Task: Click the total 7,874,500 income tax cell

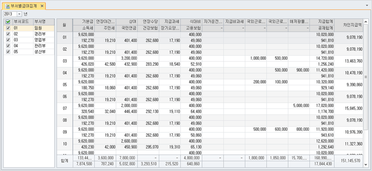Action: pos(83,164)
